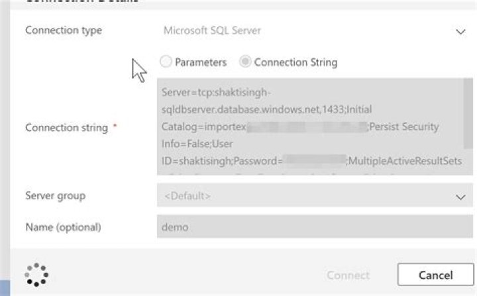
Task: Click the Server=tcp:shaktisingh- line of text
Action: pyautogui.click(x=216, y=92)
